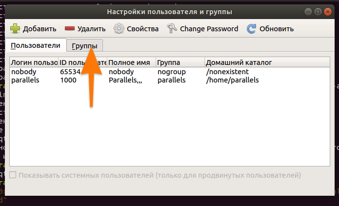The height and width of the screenshot is (206, 339).
Task: Click the window resize grip corner
Action: (331, 193)
